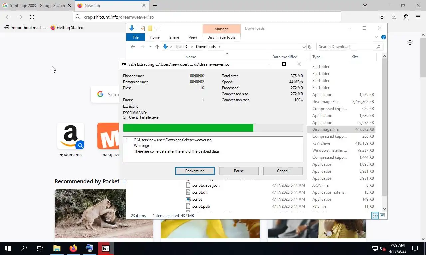Open Explorer address bar history dropdown

(304, 47)
